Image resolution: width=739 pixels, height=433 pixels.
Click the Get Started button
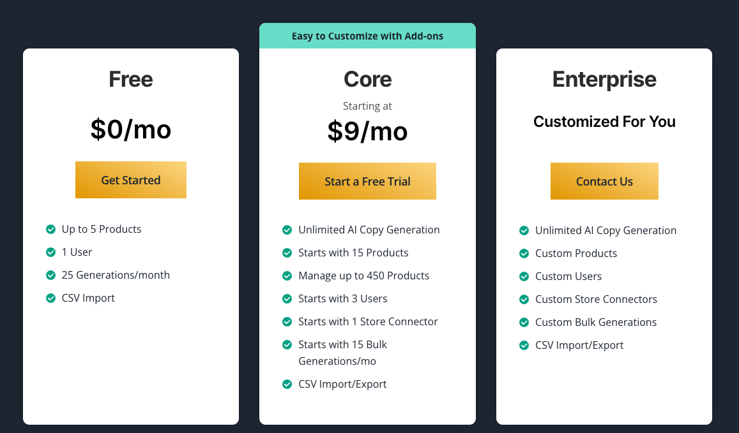[130, 180]
